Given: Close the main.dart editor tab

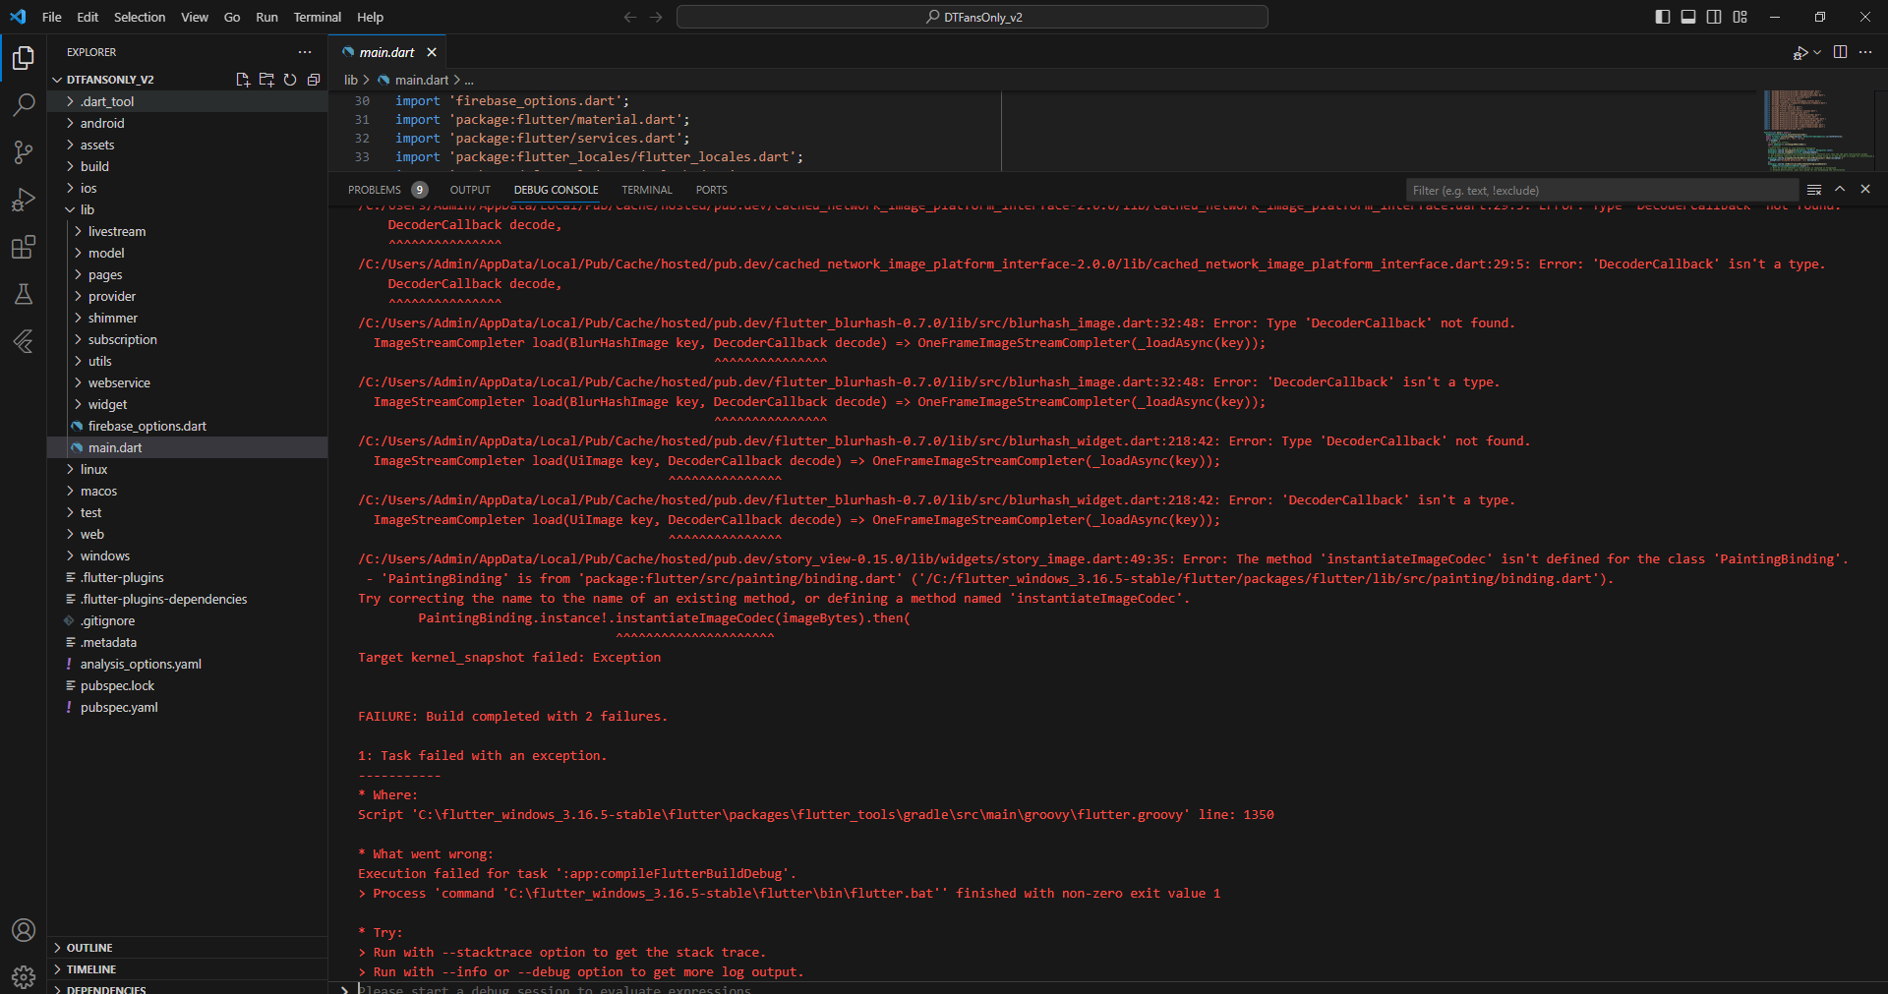Looking at the screenshot, I should coord(432,52).
